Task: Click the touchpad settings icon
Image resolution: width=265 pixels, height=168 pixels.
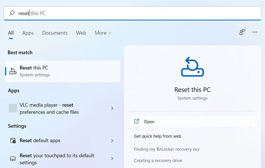Action: (x=13, y=159)
